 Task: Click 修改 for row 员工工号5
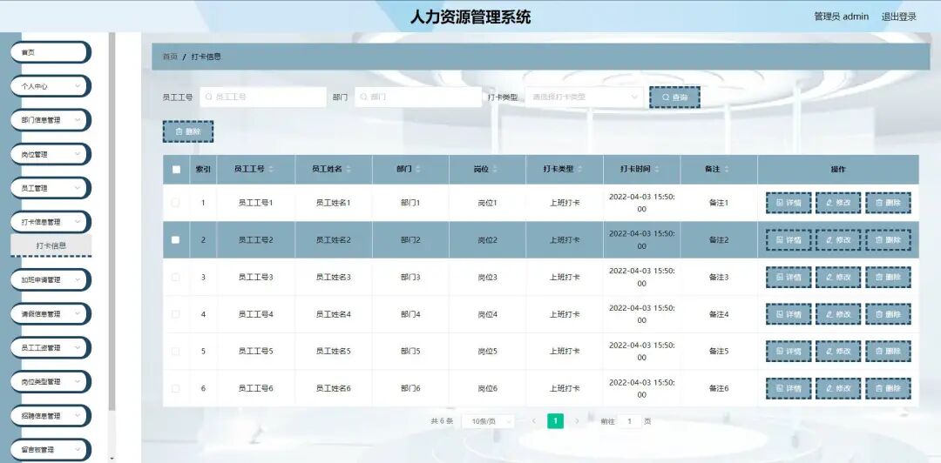click(838, 352)
